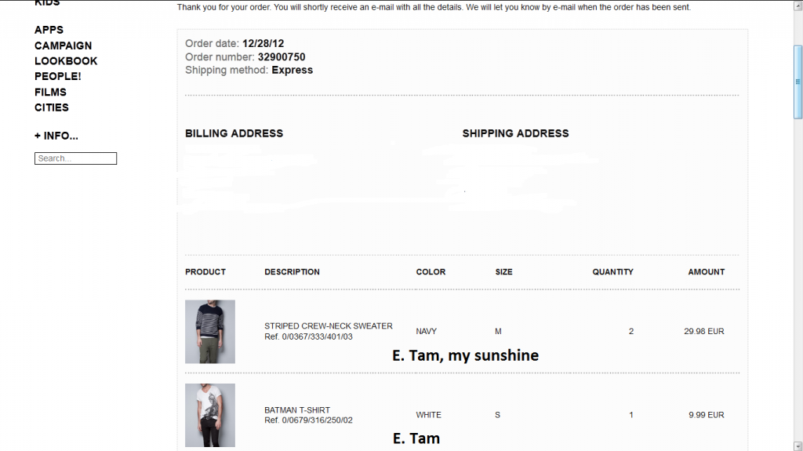
Task: Open the Batman T-shirt product thumbnail
Action: pos(210,415)
